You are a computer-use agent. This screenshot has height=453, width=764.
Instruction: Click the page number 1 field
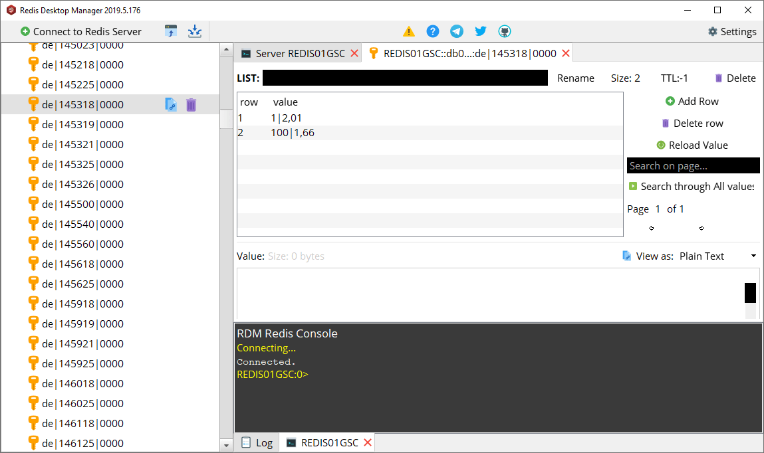click(x=658, y=209)
